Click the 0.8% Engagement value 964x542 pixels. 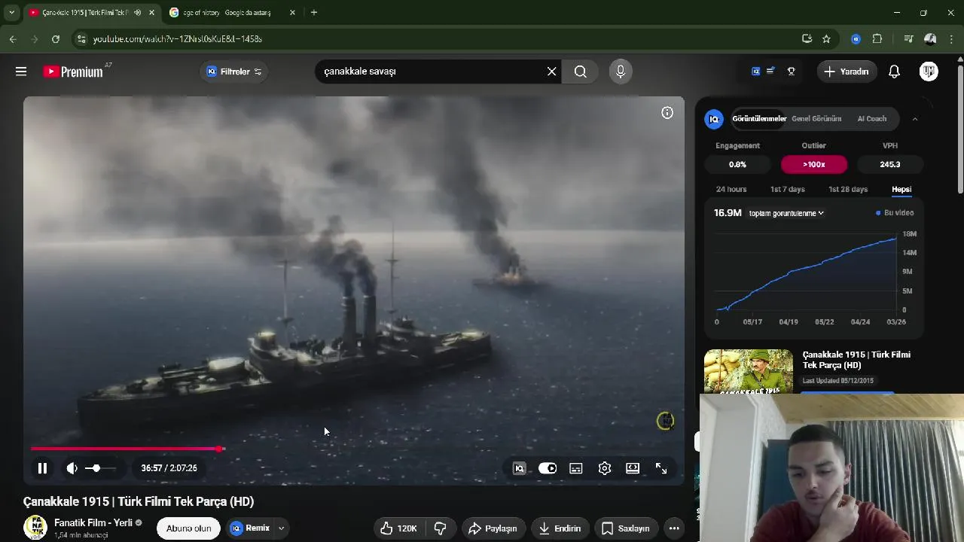pos(738,164)
